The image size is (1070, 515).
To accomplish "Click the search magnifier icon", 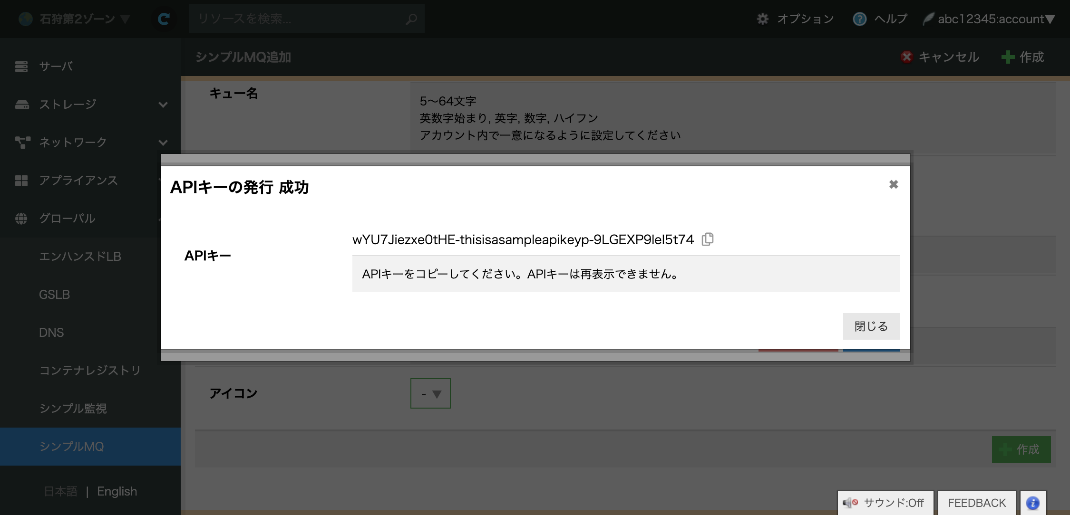I will coord(411,19).
